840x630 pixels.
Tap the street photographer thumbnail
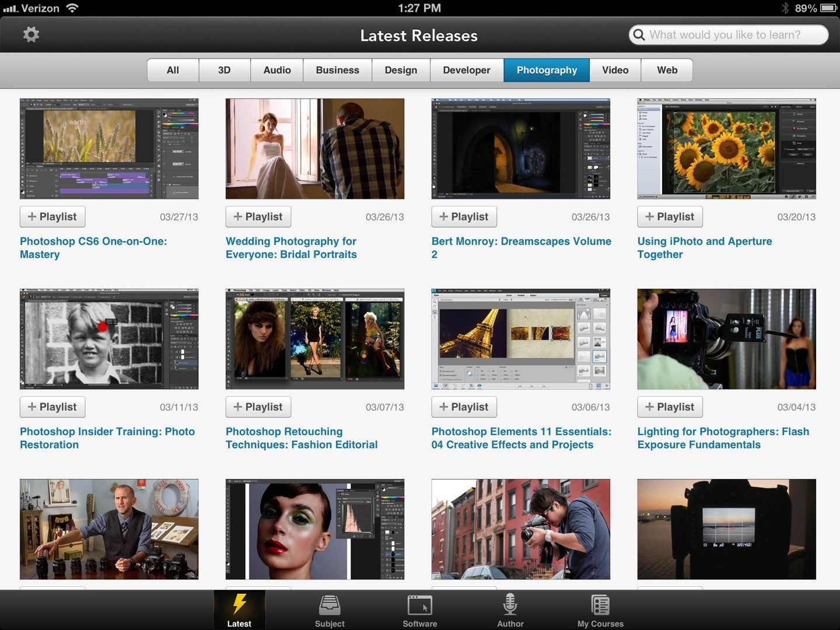521,529
